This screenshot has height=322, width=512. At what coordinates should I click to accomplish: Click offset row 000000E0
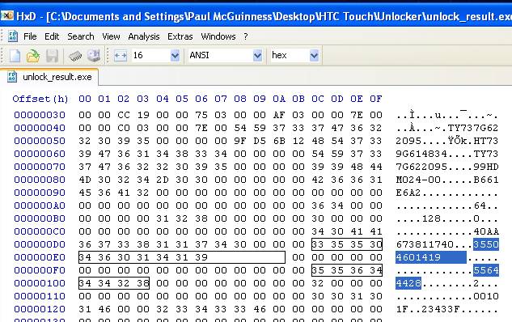(x=40, y=257)
